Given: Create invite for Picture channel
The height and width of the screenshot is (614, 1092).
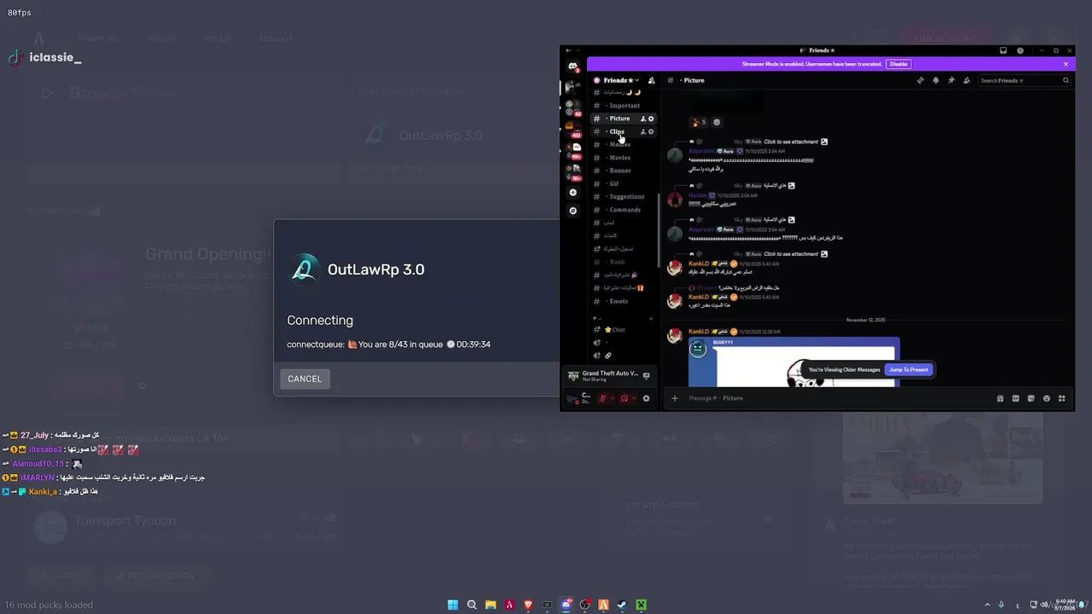Looking at the screenshot, I should coord(643,119).
